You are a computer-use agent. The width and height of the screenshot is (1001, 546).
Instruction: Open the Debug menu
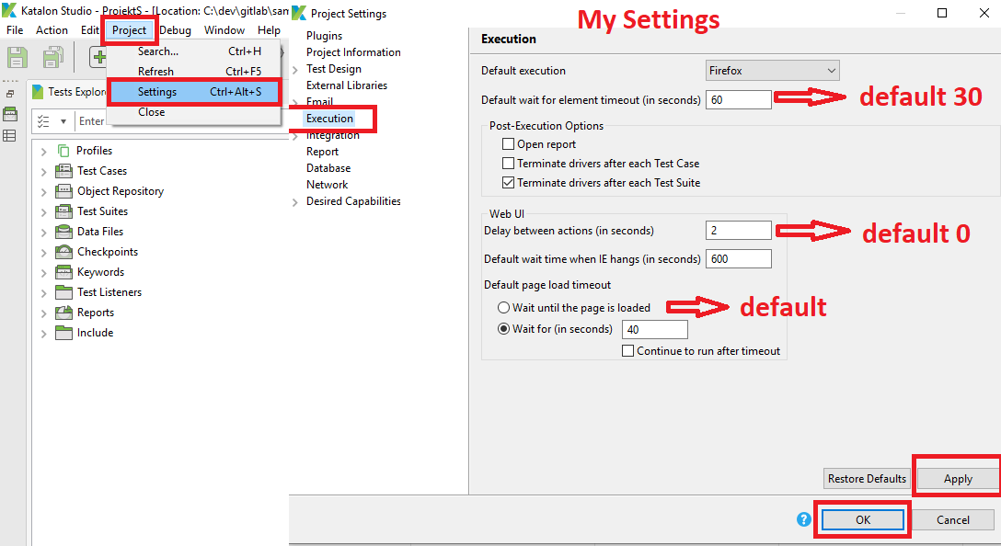click(x=175, y=30)
